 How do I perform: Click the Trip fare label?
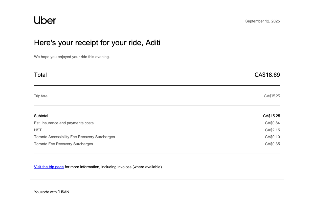[41, 96]
